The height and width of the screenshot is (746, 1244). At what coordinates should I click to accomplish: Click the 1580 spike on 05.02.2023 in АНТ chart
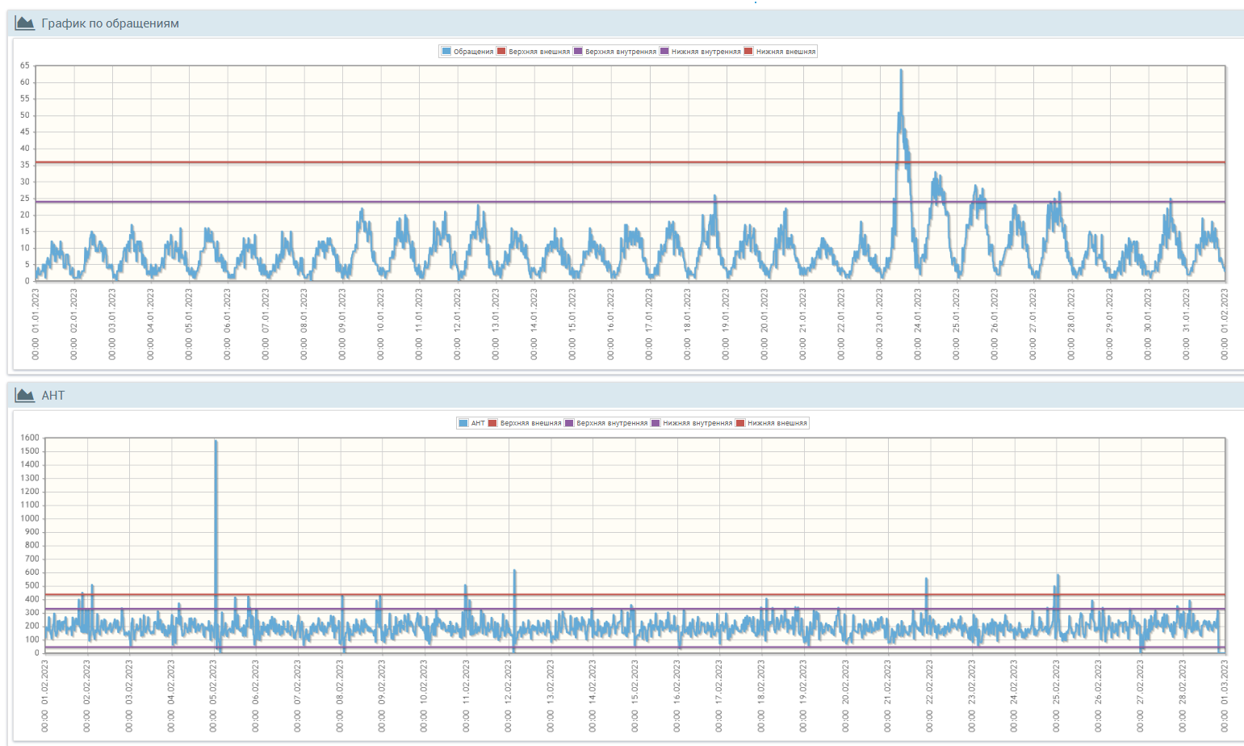pos(216,442)
